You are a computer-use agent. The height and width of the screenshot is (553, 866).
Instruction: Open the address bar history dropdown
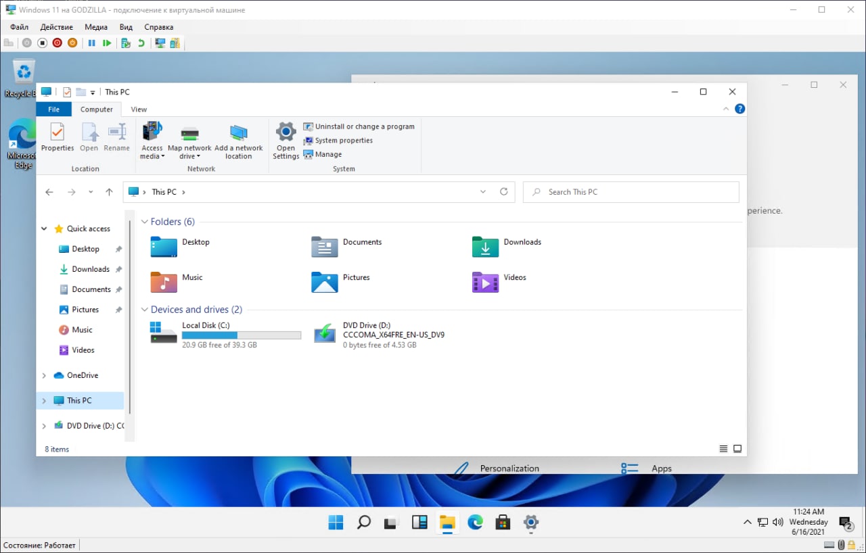483,192
